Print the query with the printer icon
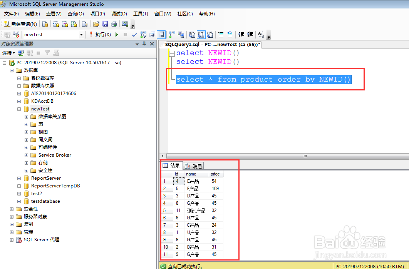The width and height of the screenshot is (409, 269). 114,24
